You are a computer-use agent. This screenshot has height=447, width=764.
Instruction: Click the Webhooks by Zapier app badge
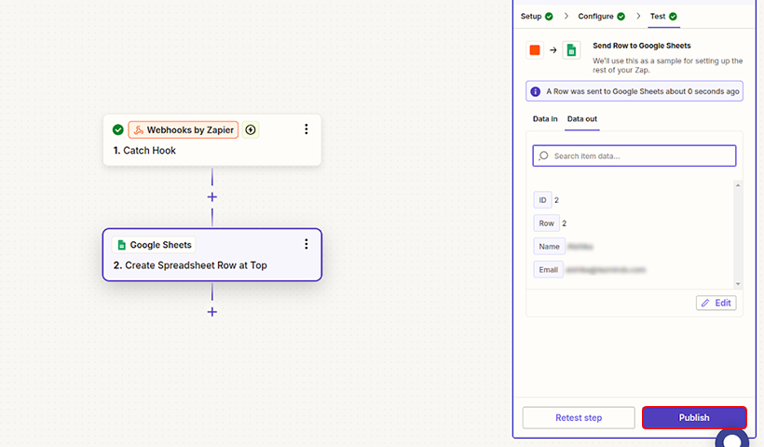pyautogui.click(x=184, y=130)
